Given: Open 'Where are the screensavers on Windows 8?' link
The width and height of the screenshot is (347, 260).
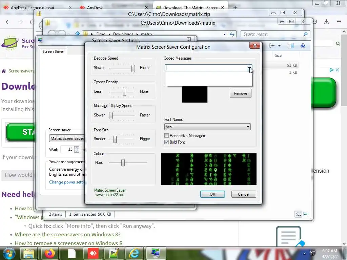Looking at the screenshot, I should (x=67, y=234).
